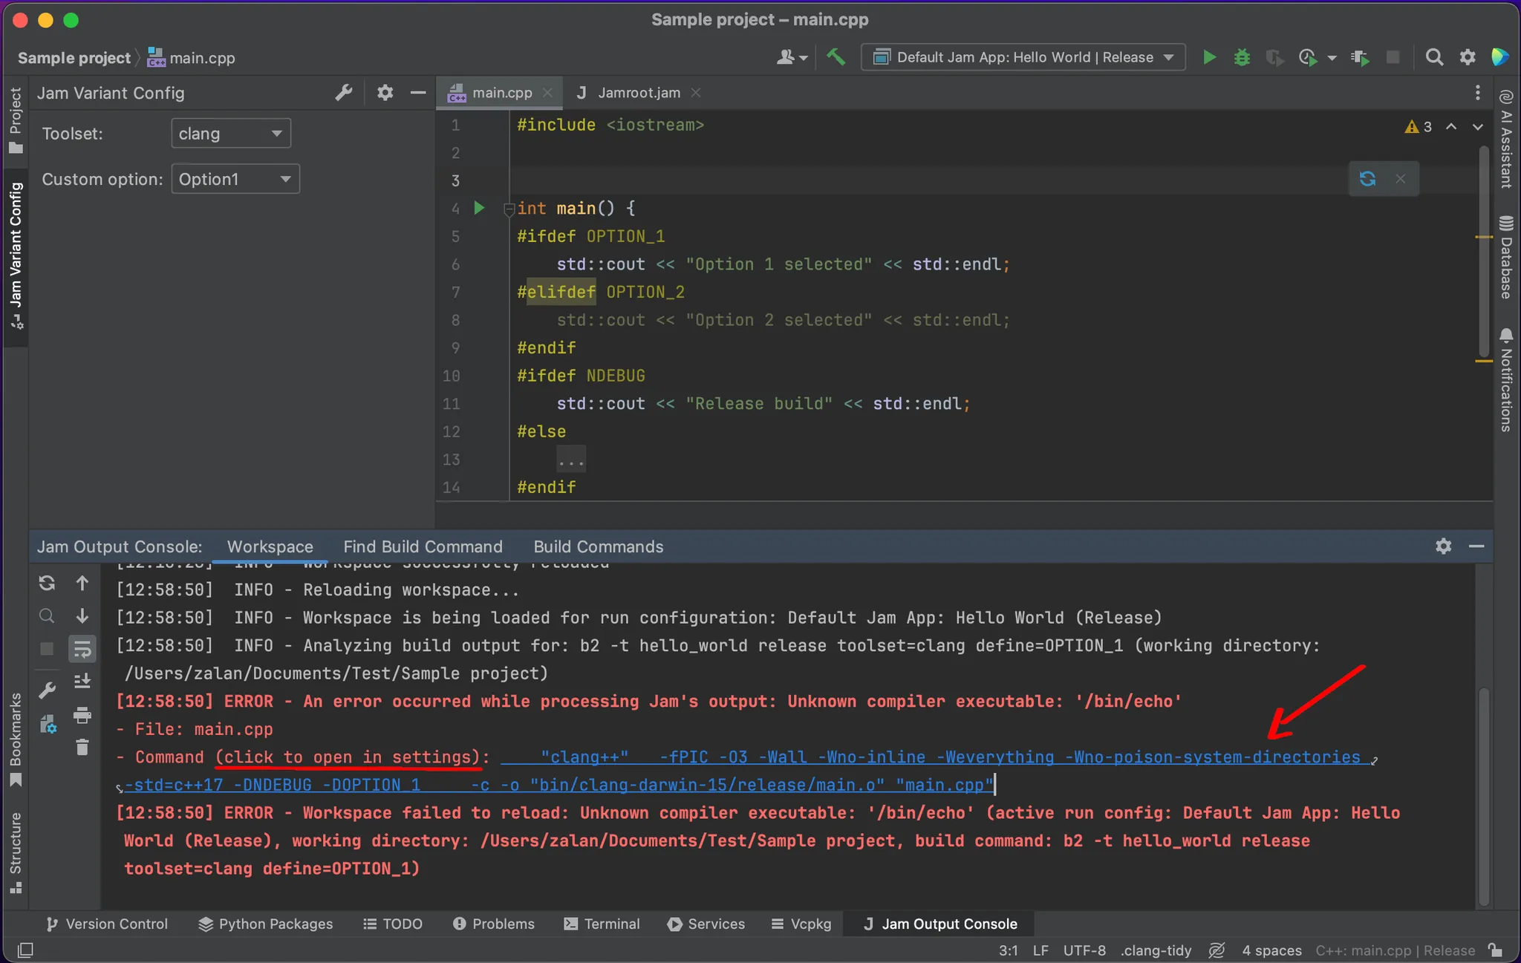Open the Find Build Command tab
1521x963 pixels.
(x=423, y=546)
